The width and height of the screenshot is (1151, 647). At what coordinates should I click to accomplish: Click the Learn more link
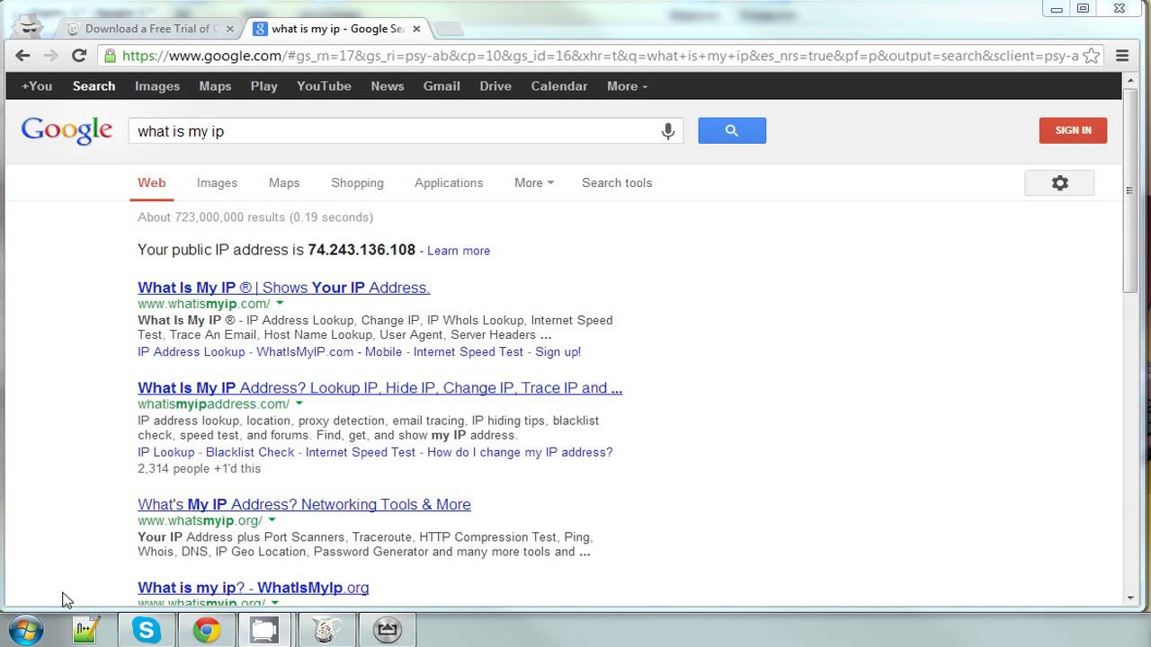[x=459, y=251]
